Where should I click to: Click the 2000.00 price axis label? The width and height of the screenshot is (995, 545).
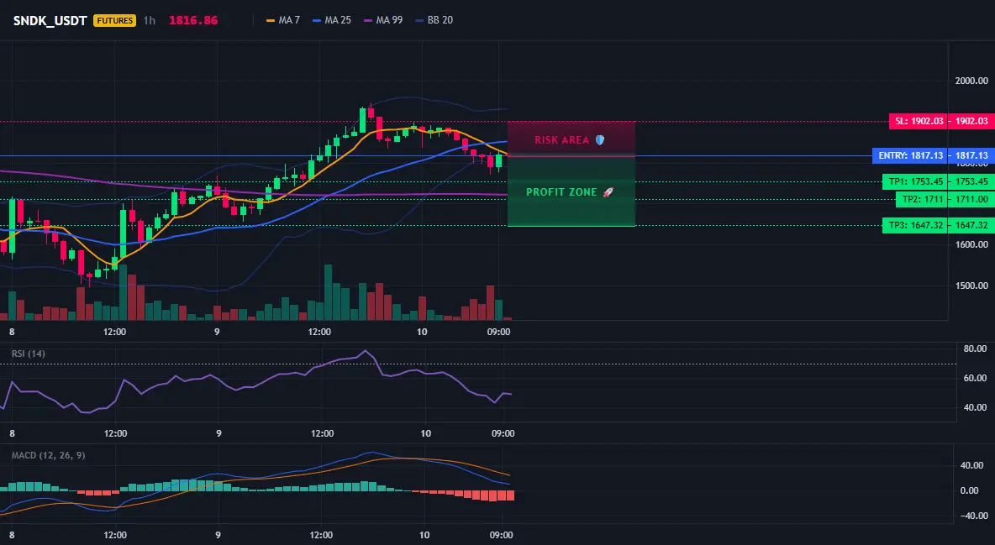[971, 81]
